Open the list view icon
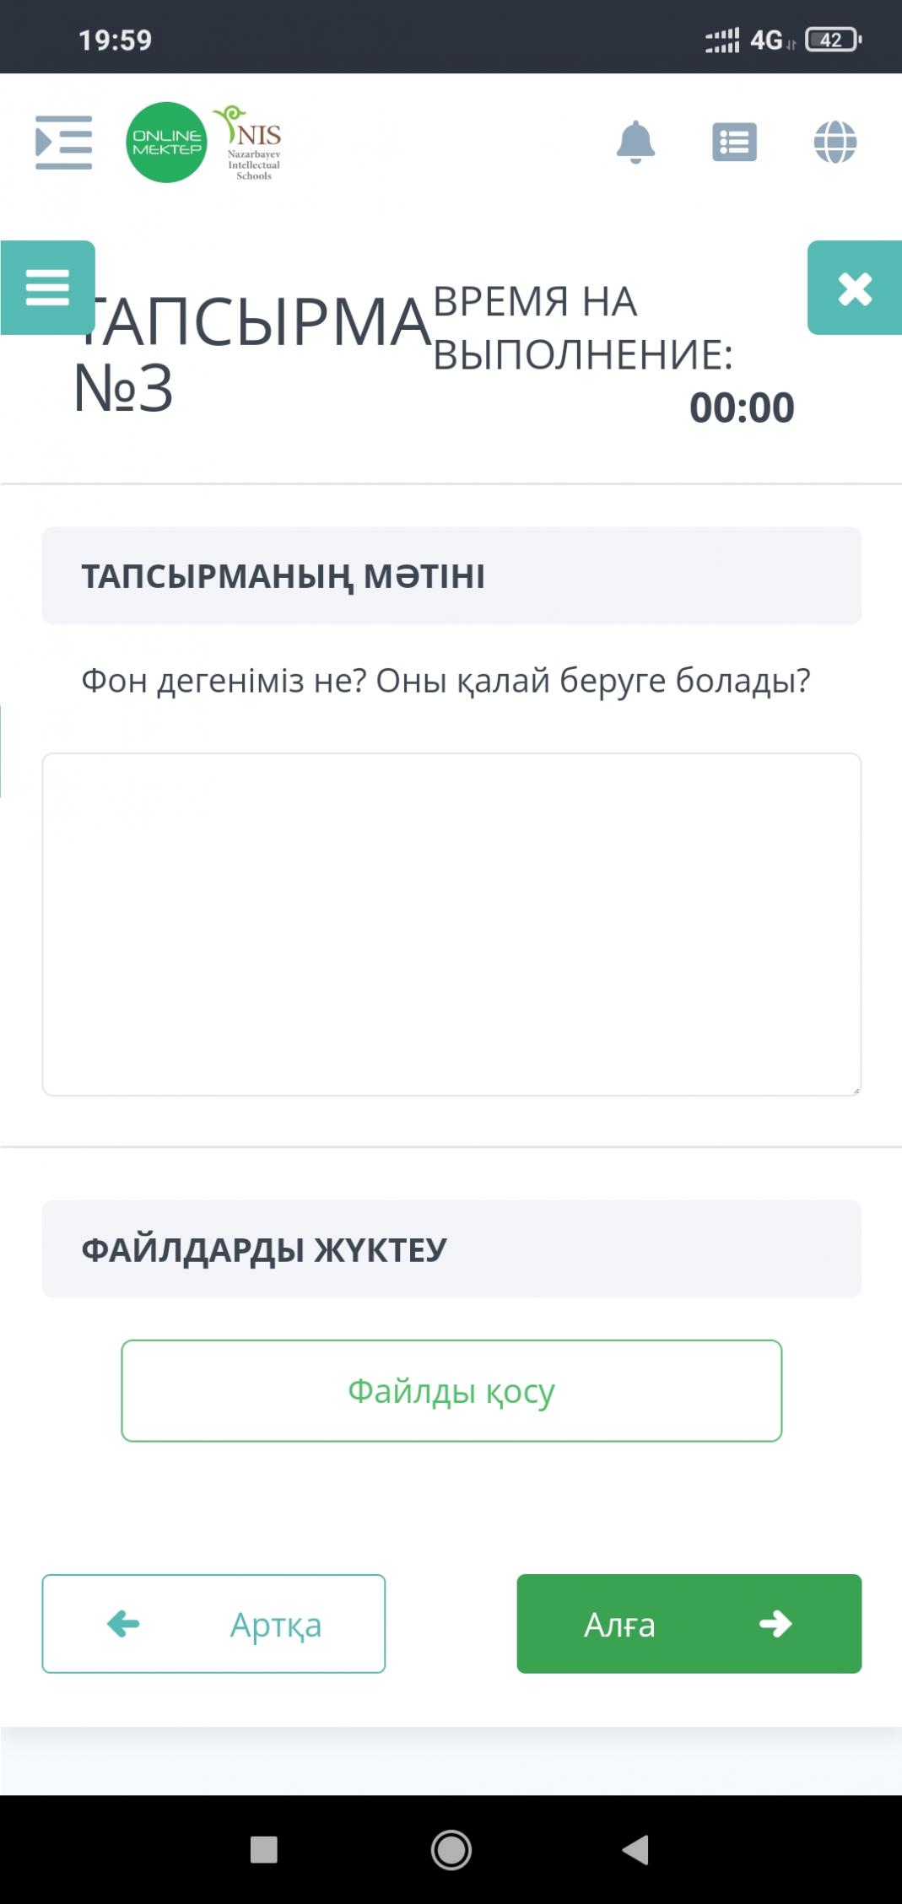This screenshot has width=902, height=1904. click(734, 143)
